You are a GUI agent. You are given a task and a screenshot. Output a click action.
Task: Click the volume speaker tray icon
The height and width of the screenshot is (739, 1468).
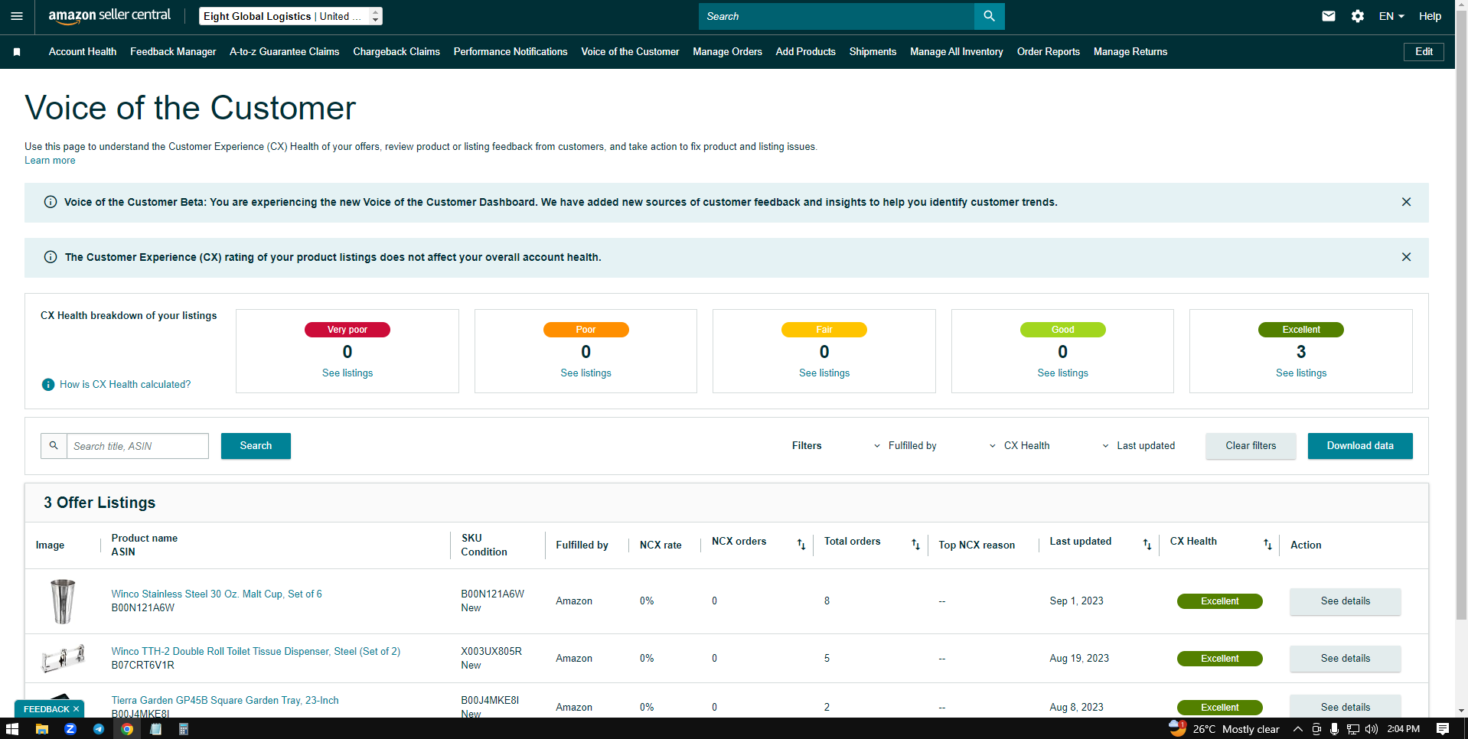pyautogui.click(x=1371, y=729)
